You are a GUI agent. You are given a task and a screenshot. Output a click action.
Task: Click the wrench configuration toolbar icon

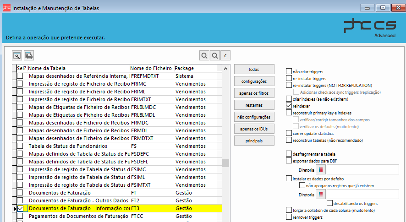(x=17, y=55)
